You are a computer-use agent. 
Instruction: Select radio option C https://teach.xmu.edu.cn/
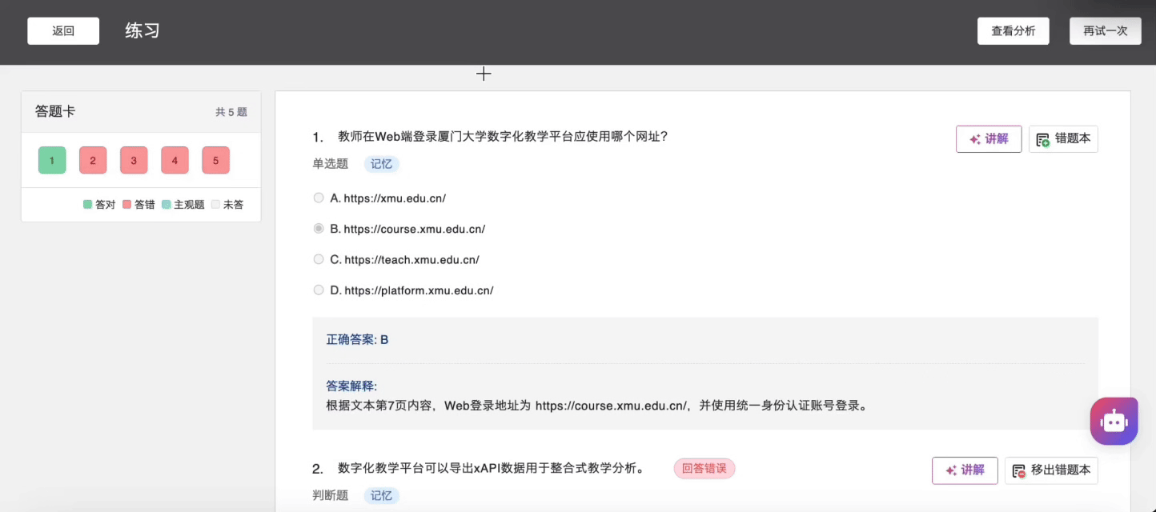[319, 259]
